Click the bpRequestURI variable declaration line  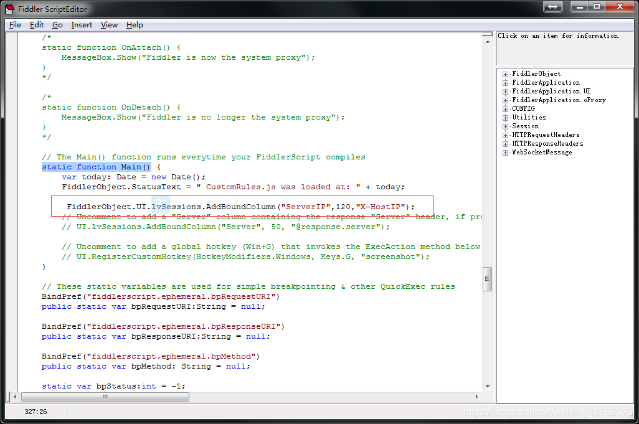pyautogui.click(x=153, y=307)
